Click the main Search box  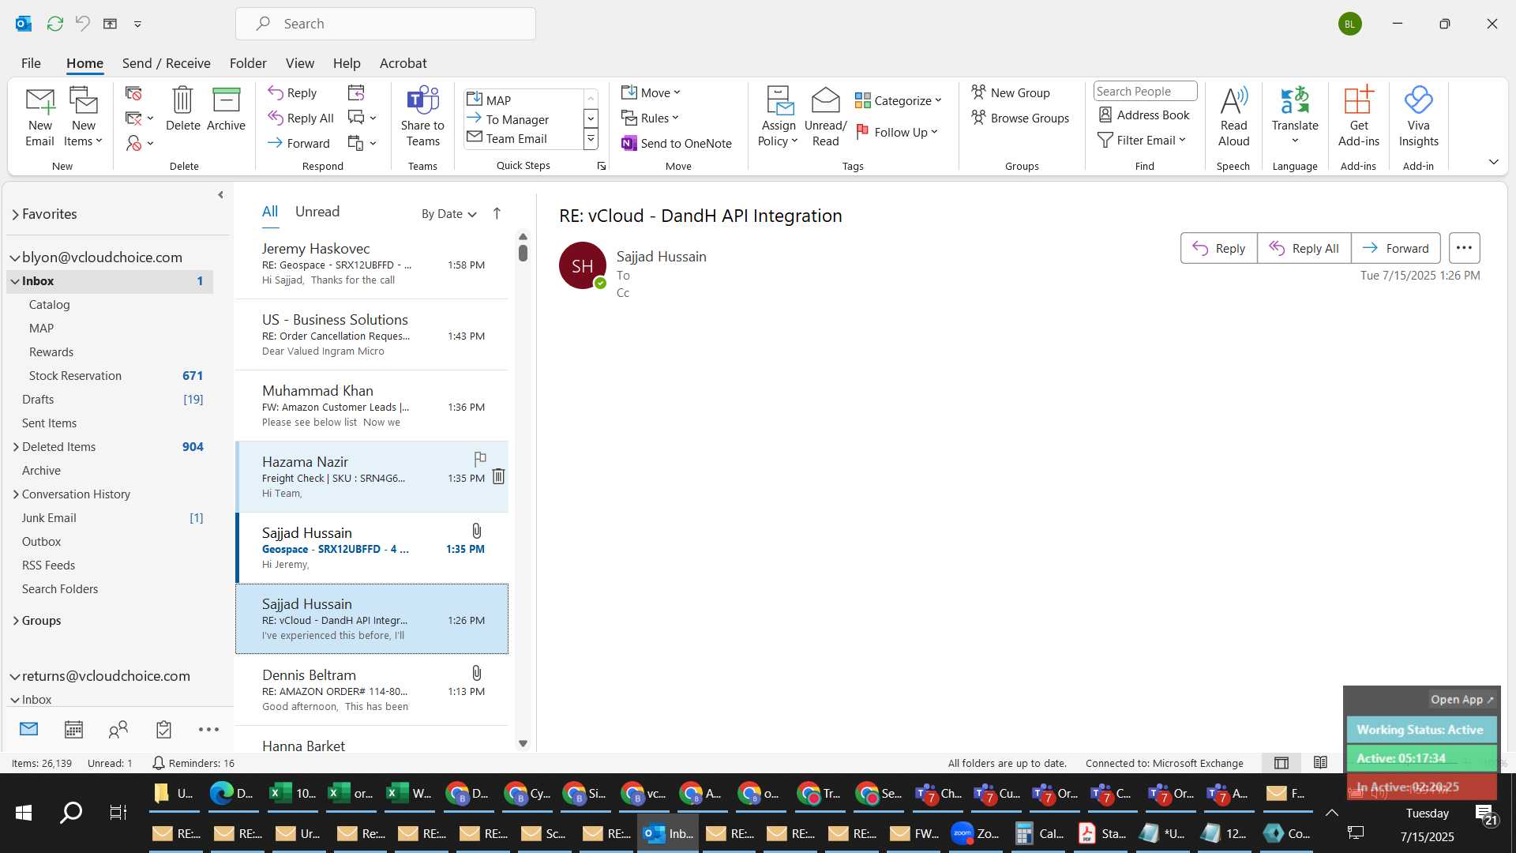[x=385, y=24]
